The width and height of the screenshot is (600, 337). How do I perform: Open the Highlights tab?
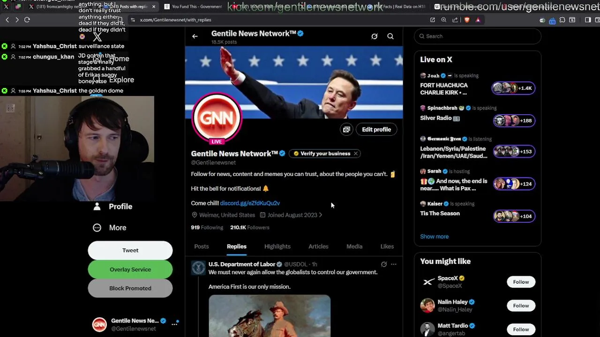pyautogui.click(x=277, y=246)
